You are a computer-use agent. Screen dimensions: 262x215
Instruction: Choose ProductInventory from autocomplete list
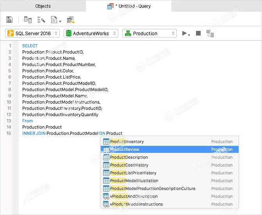point(169,142)
